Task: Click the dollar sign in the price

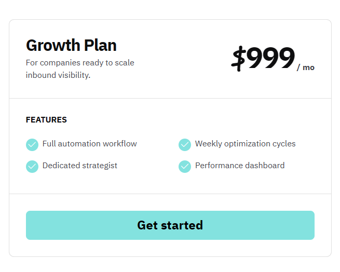Action: pos(238,58)
